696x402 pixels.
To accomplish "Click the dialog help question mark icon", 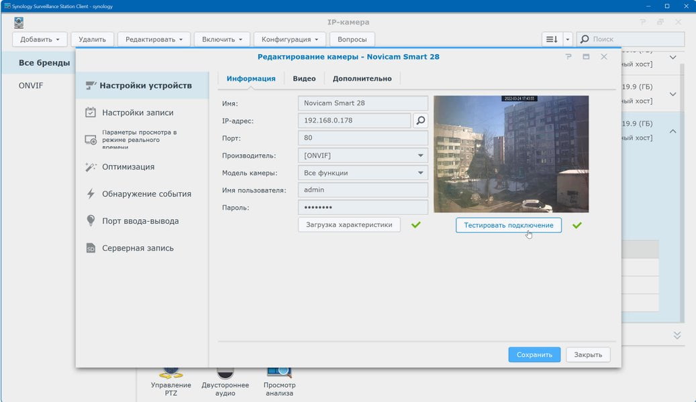I will pos(568,57).
